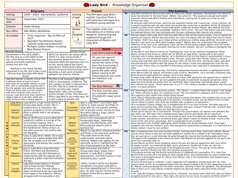Click the ladybird icon left of the title

point(86,5)
